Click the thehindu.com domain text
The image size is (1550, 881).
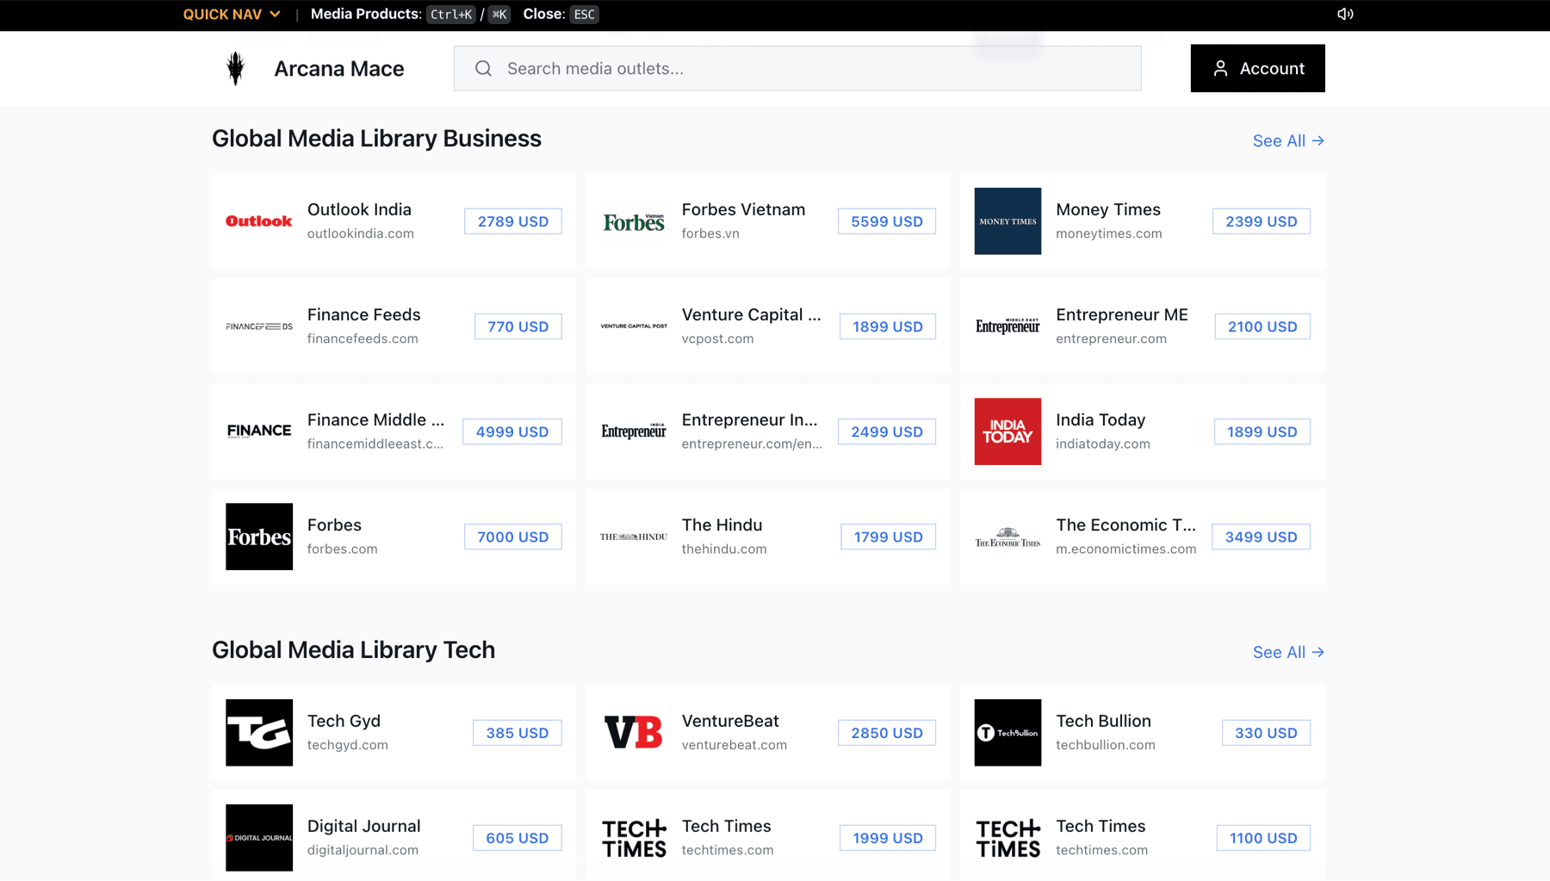(724, 549)
